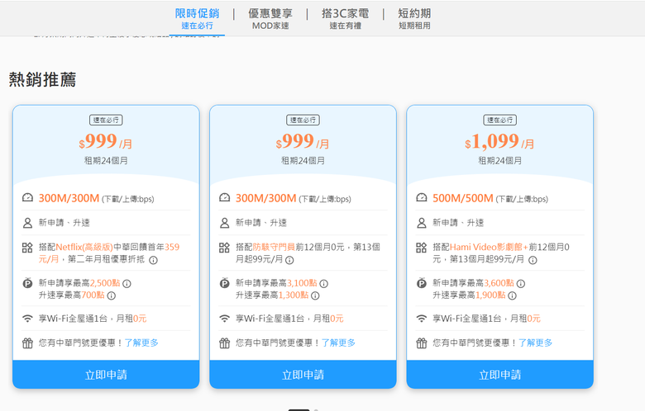The width and height of the screenshot is (645, 411).
Task: Click 速在必行 badge on the $1,099 card
Action: click(499, 120)
